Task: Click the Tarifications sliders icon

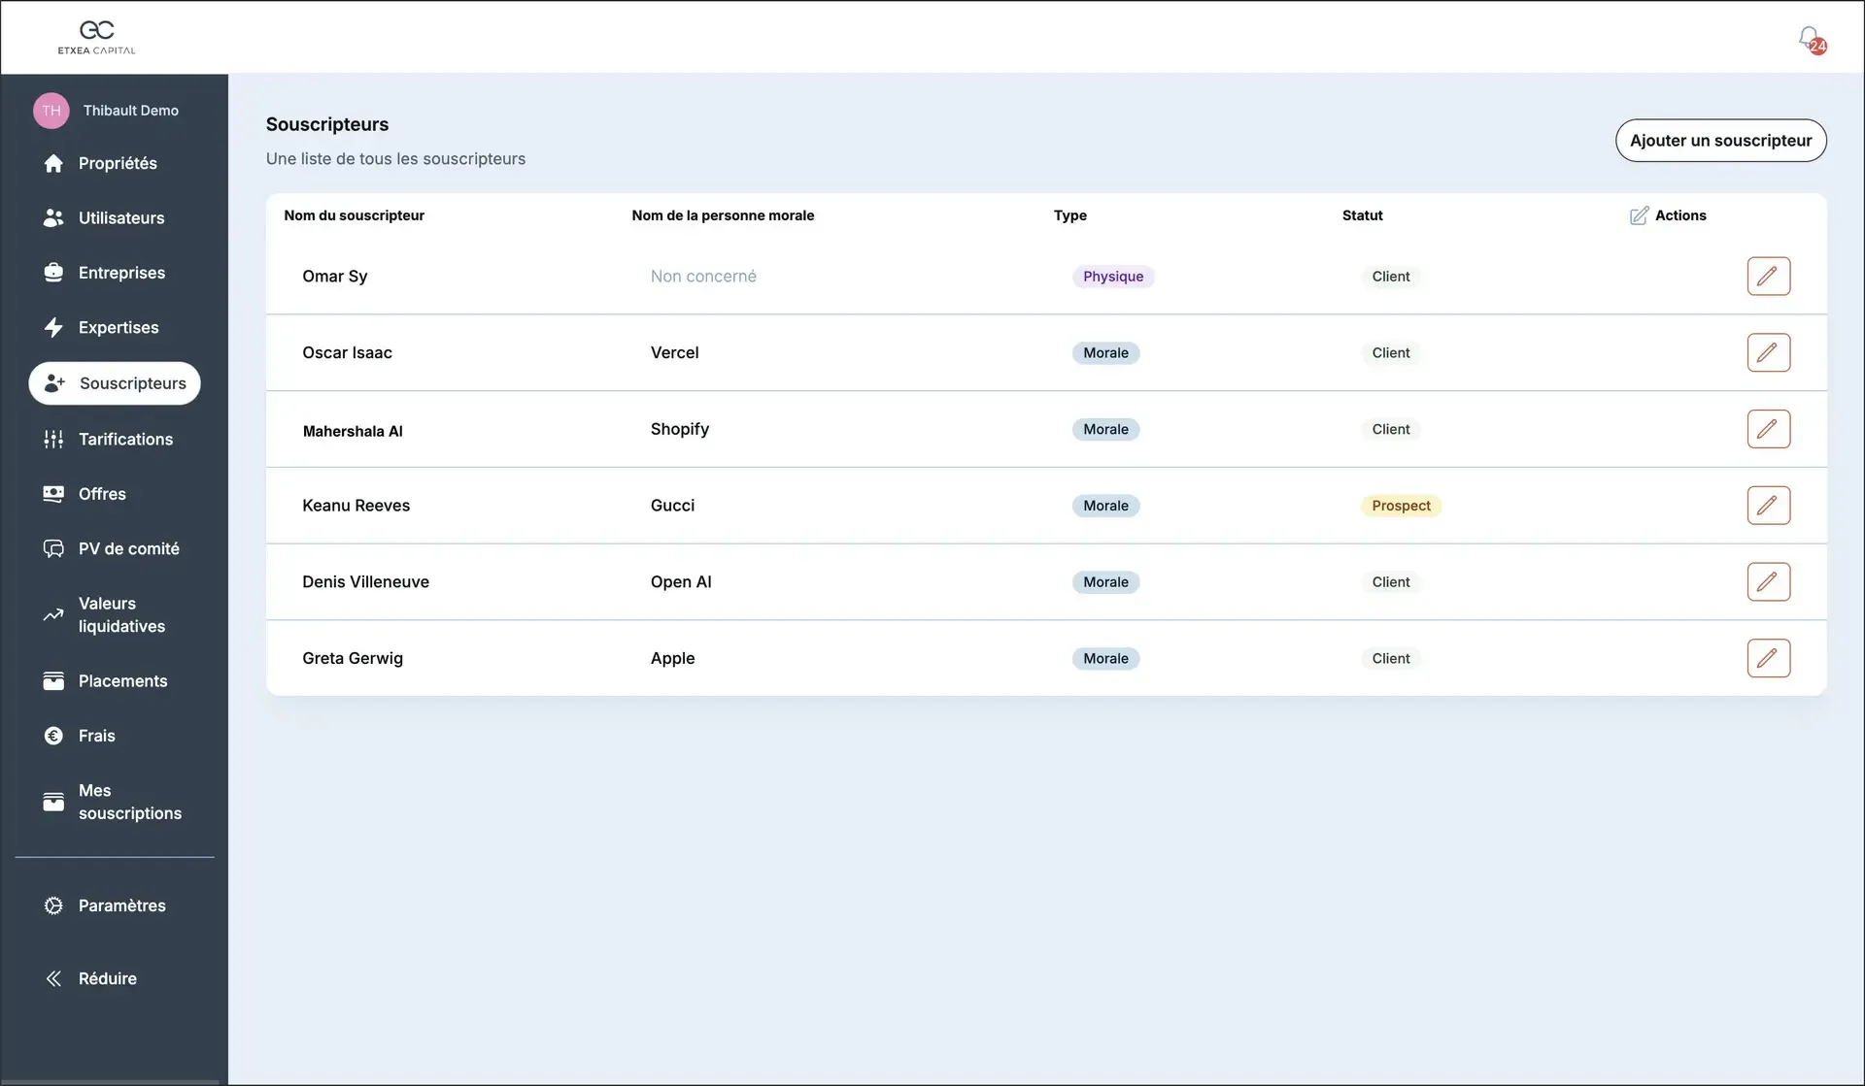Action: tap(53, 440)
